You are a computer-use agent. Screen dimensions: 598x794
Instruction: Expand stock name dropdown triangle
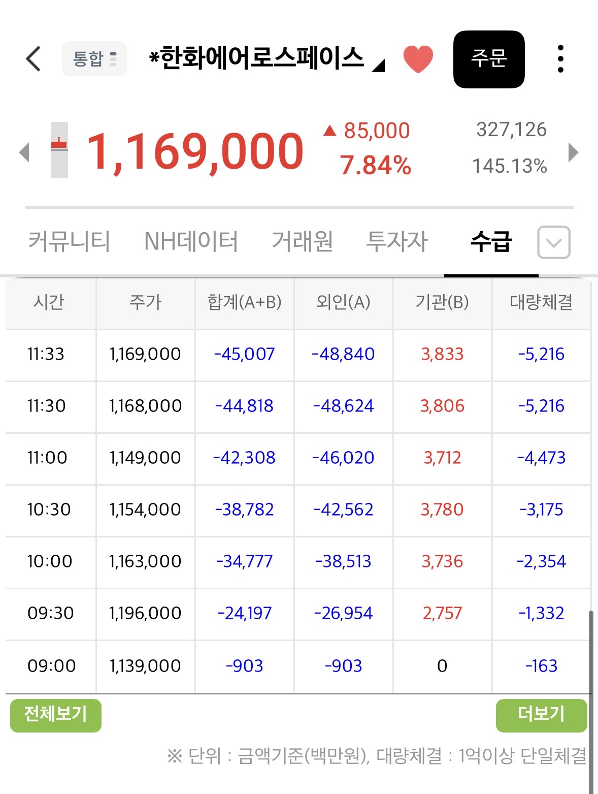pos(379,66)
